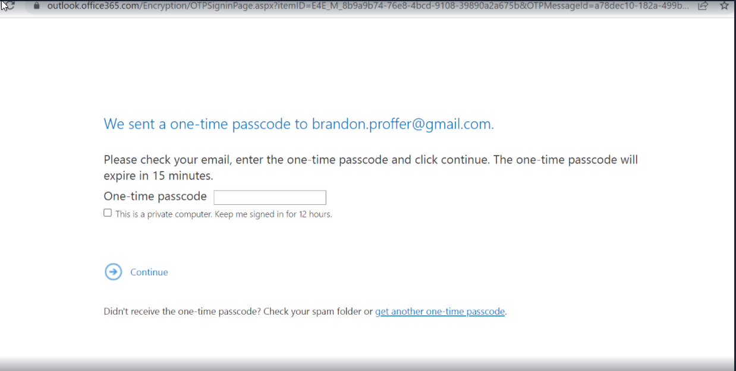Image resolution: width=736 pixels, height=371 pixels.
Task: Click the padlock site security icon
Action: pyautogui.click(x=36, y=5)
